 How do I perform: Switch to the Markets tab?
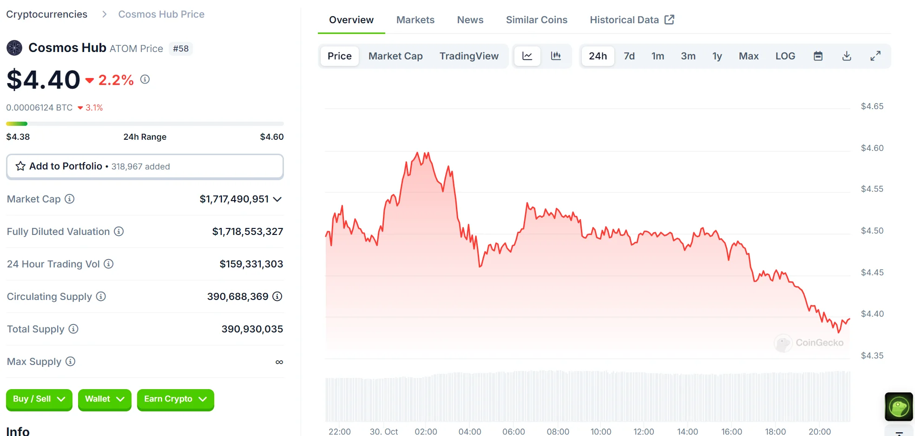415,20
